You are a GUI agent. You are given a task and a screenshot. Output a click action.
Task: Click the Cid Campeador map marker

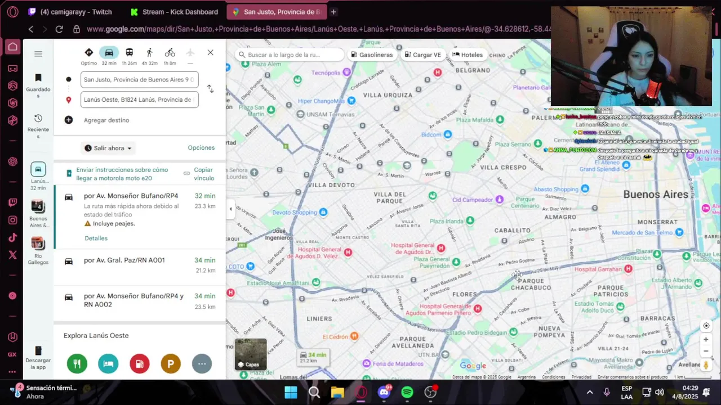(499, 199)
